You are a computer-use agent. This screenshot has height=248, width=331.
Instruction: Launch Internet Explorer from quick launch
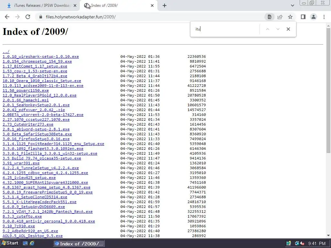(x=32, y=243)
